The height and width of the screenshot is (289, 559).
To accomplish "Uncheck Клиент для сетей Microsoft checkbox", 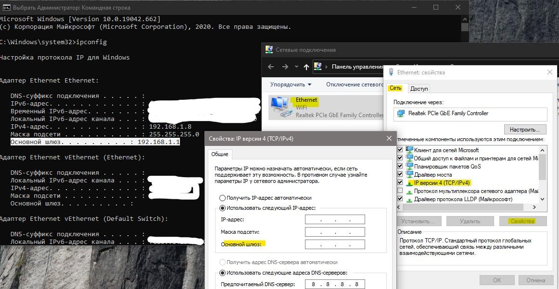I will (x=400, y=150).
